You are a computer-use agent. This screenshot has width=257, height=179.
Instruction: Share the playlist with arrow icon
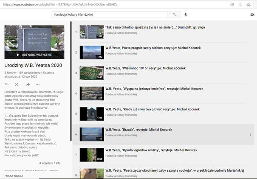(x=28, y=84)
